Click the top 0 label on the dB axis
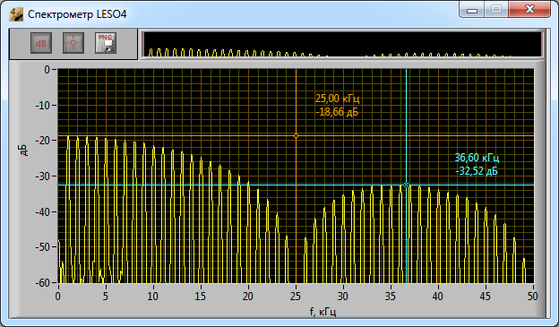Image resolution: width=559 pixels, height=327 pixels. (47, 70)
